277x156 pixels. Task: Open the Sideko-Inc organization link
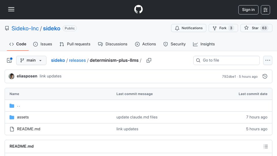tap(25, 28)
